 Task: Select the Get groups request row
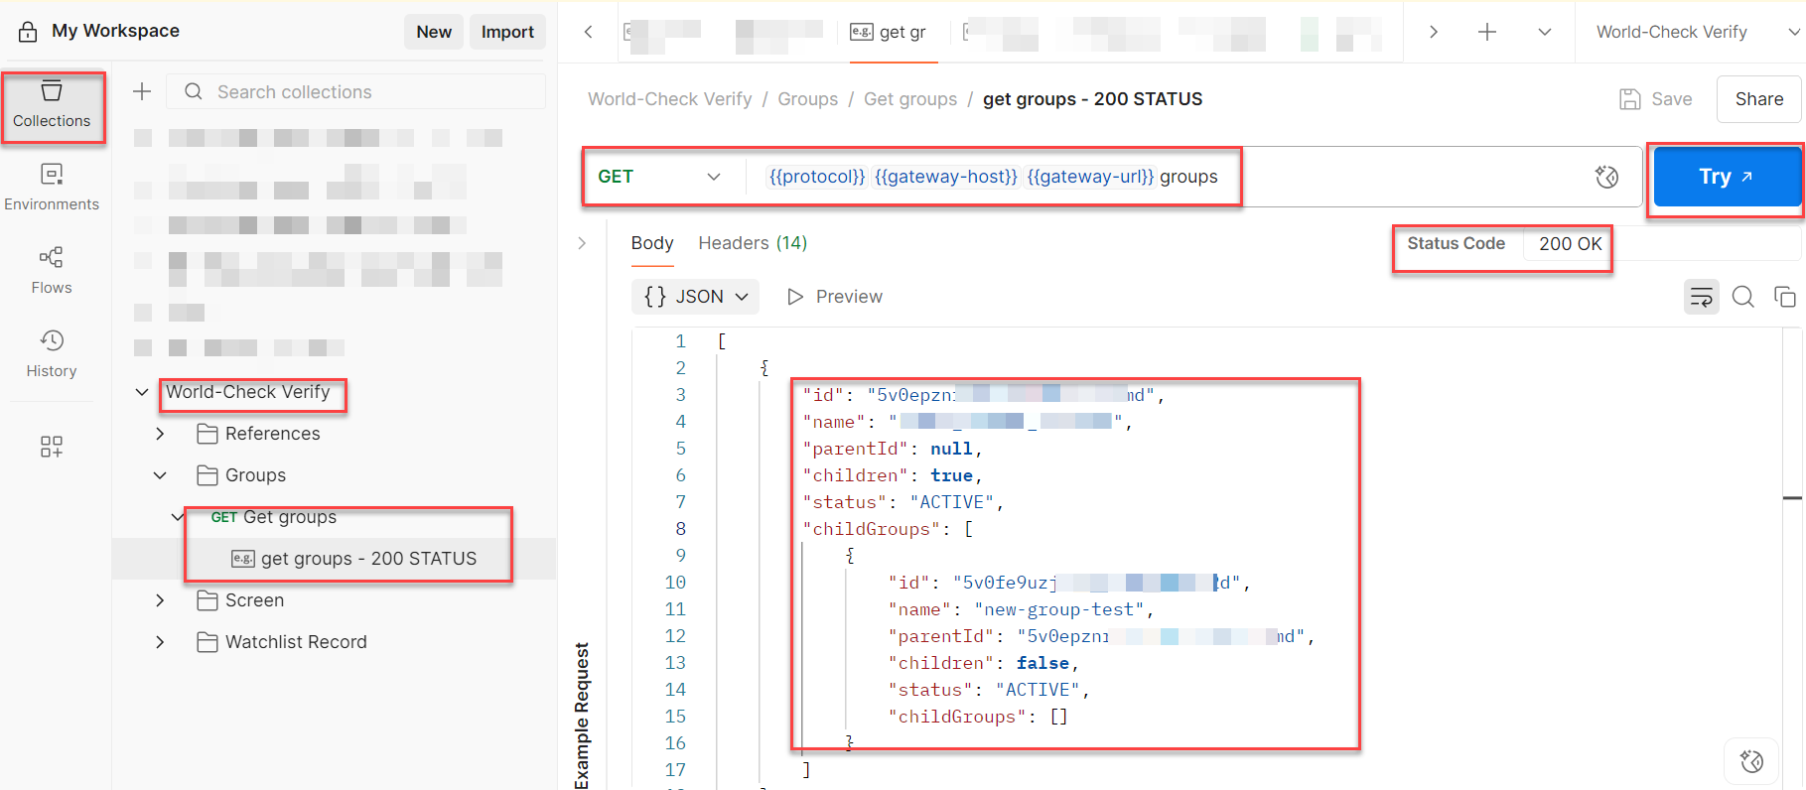[334, 517]
